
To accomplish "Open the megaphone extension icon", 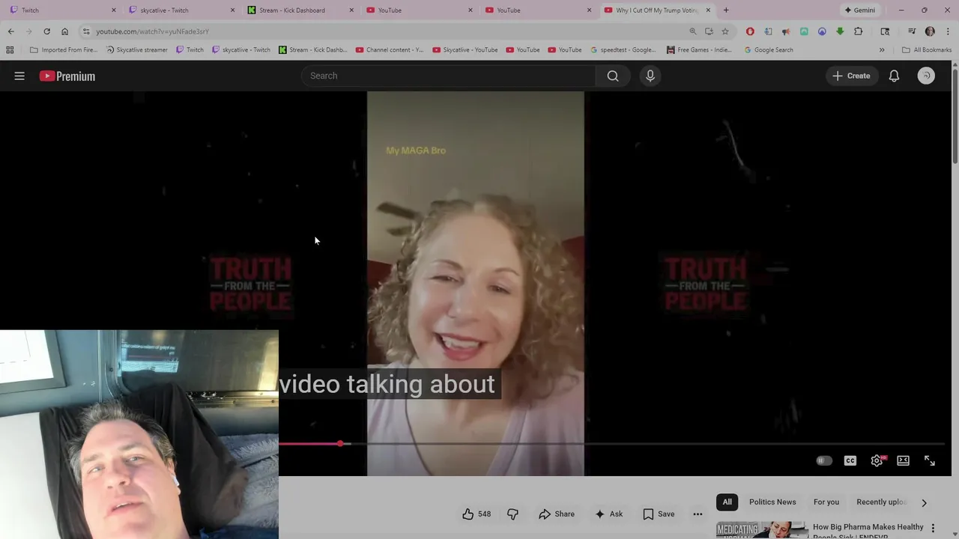I will [x=786, y=31].
